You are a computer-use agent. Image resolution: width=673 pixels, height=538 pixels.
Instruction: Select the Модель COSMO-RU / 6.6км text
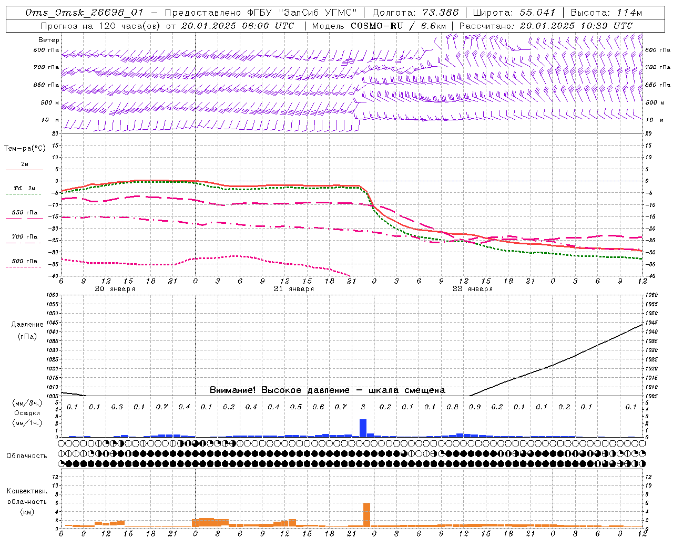click(379, 26)
